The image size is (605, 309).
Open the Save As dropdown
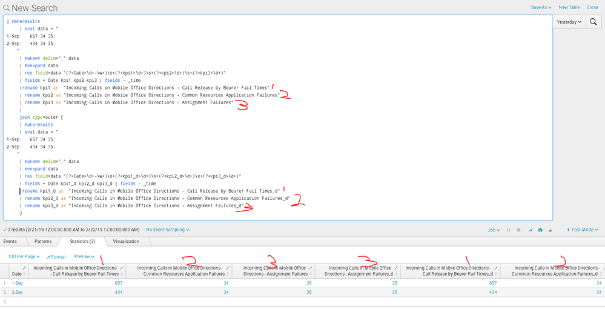[x=541, y=7]
